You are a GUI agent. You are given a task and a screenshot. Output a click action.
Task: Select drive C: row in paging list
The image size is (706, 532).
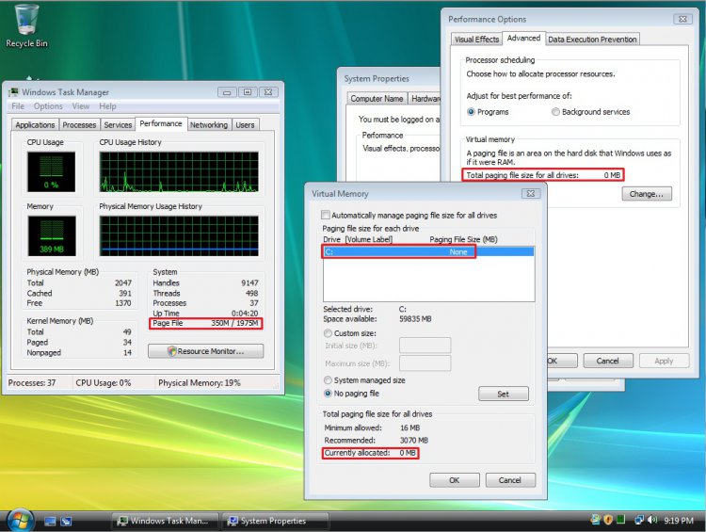tap(428, 251)
